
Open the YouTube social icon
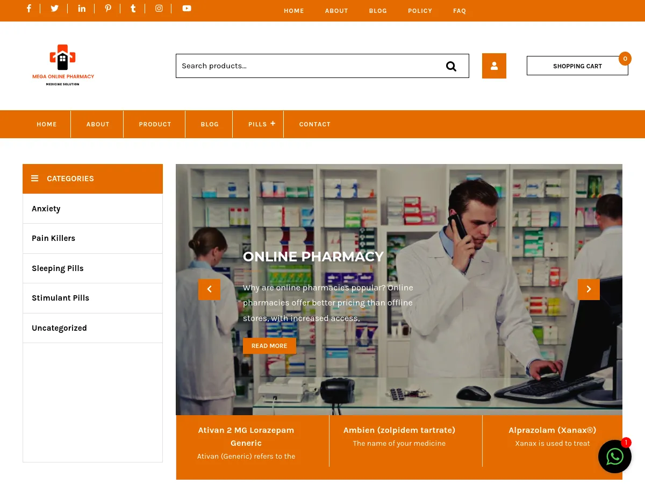click(187, 8)
